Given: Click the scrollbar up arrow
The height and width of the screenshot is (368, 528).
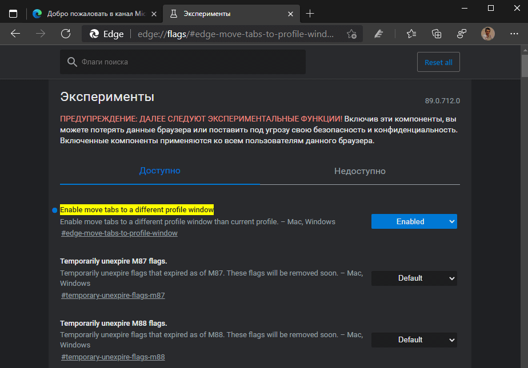Looking at the screenshot, I should (523, 49).
